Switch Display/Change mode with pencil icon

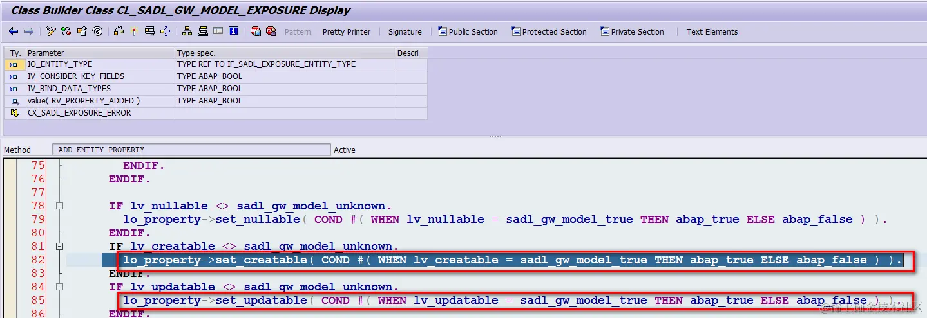pyautogui.click(x=52, y=31)
